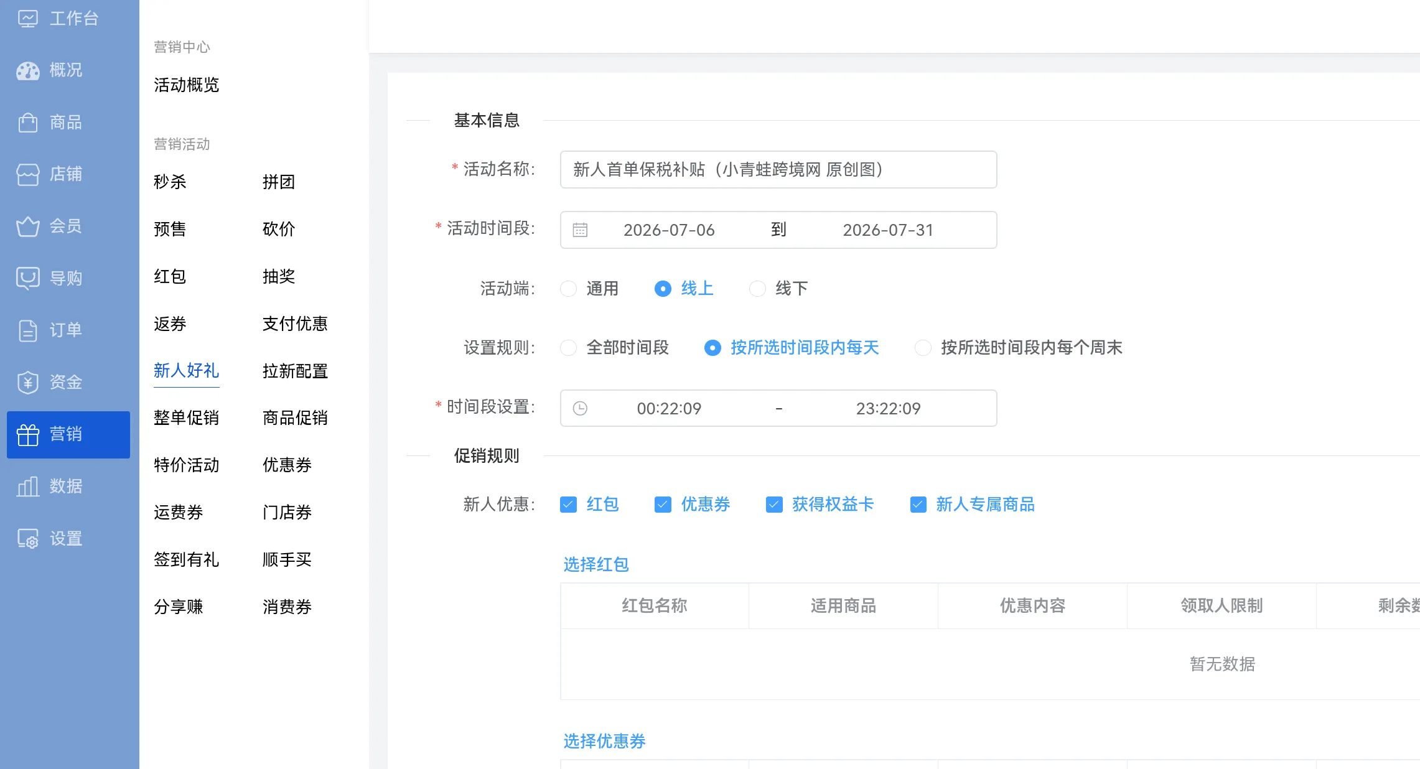Open the 拉新配置 menu item
1420x769 pixels.
295,371
